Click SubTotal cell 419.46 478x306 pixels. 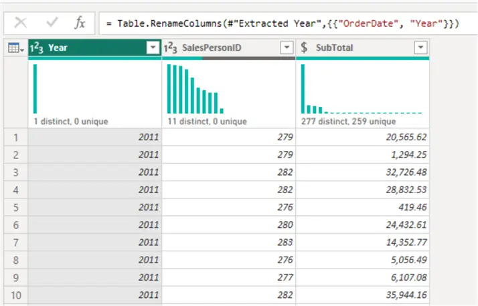click(362, 207)
